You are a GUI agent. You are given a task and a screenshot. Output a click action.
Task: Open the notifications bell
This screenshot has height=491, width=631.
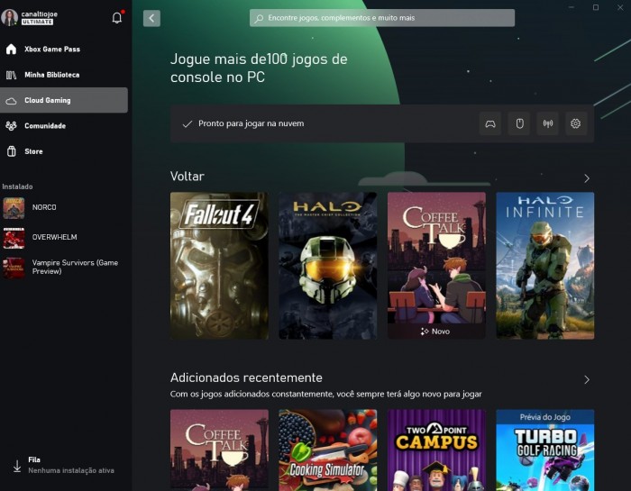click(116, 18)
